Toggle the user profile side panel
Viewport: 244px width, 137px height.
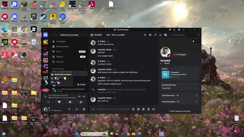165,35
